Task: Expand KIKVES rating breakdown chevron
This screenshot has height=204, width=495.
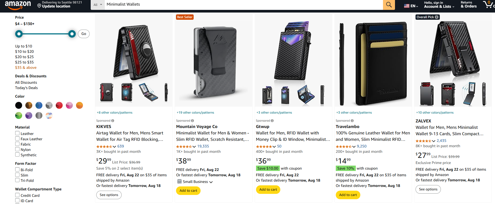Action: coord(114,146)
